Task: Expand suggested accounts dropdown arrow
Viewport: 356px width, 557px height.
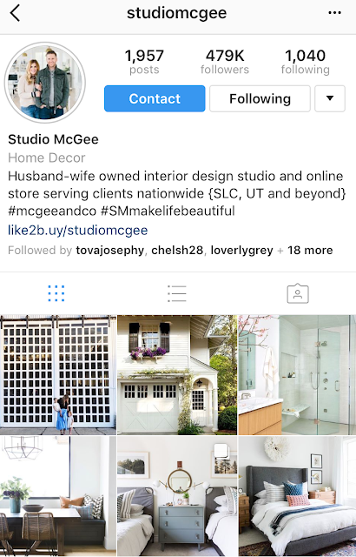Action: click(x=330, y=98)
